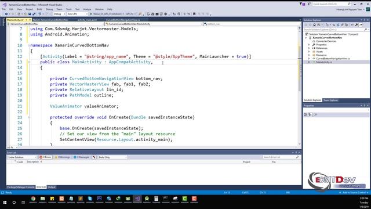The width and height of the screenshot is (371, 209).
Task: Select MainActivity.cs in Solution Explorer
Action: point(324,62)
